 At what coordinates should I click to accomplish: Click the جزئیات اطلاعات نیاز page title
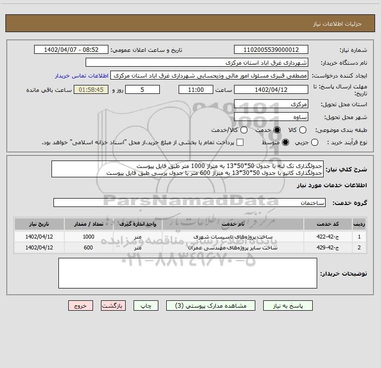point(337,24)
